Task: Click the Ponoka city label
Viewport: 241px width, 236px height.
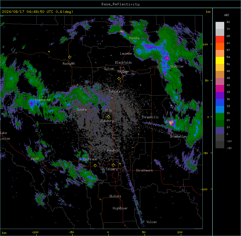Action: [x=134, y=38]
